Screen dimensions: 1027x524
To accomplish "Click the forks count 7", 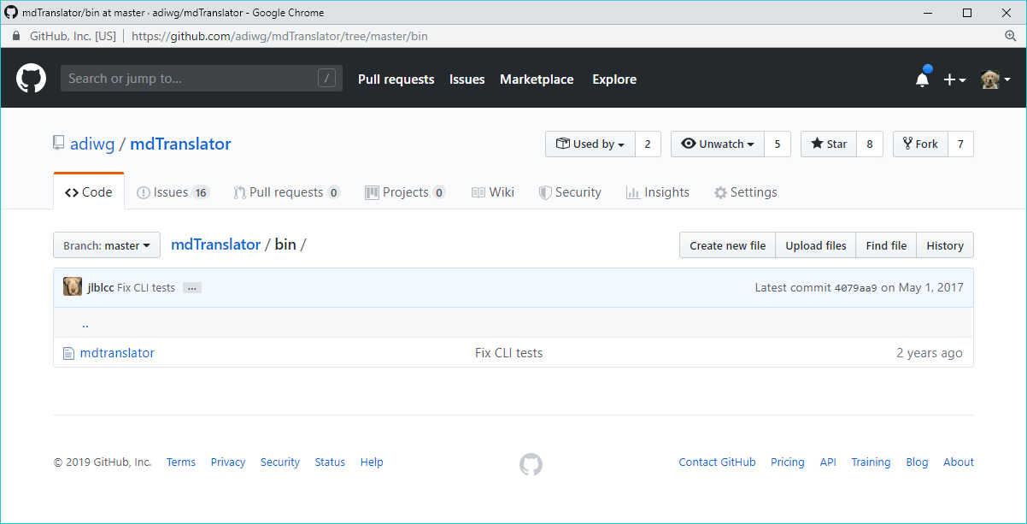I will (960, 144).
